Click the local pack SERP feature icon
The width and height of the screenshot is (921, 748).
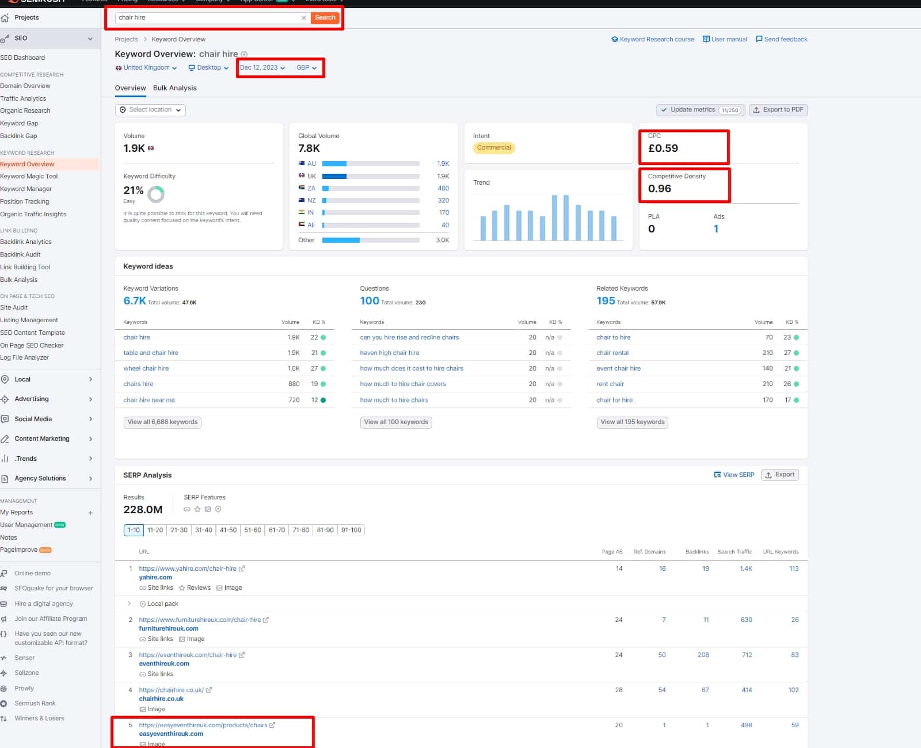(x=218, y=509)
